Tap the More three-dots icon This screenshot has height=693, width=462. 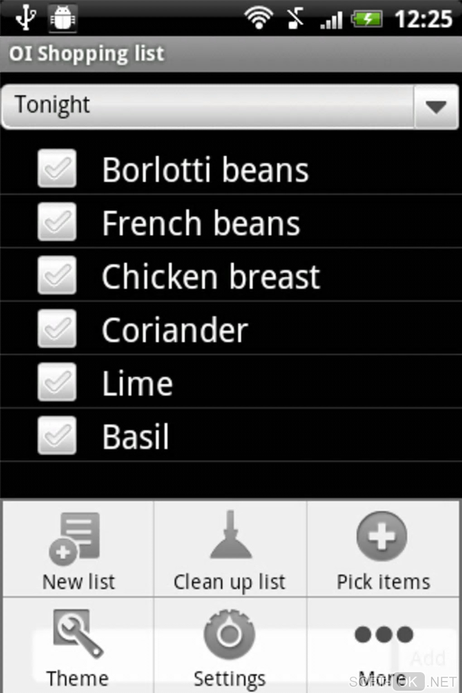(x=384, y=634)
